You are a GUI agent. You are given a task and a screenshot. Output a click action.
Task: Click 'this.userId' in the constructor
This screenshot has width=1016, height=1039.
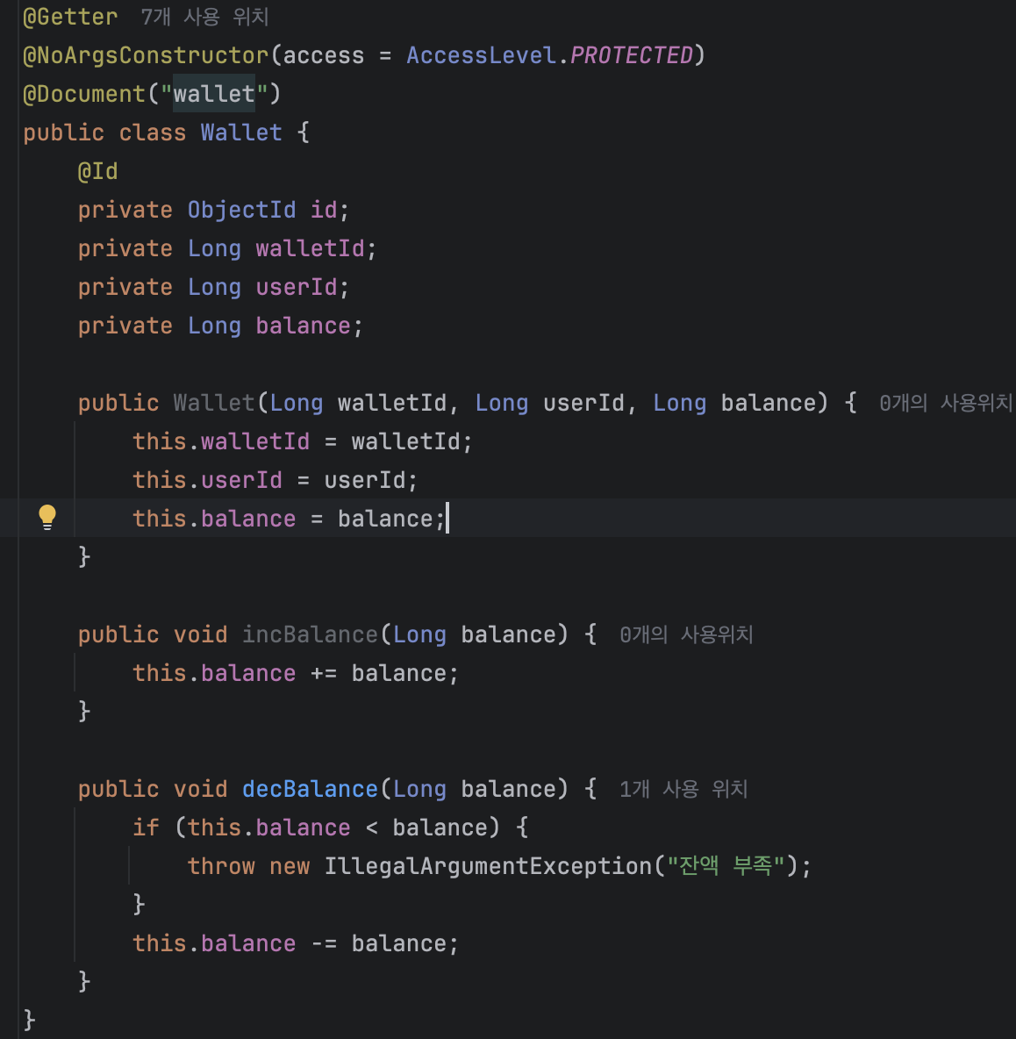pyautogui.click(x=207, y=480)
